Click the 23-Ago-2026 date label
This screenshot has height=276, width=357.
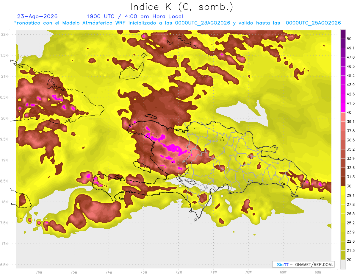pyautogui.click(x=37, y=16)
